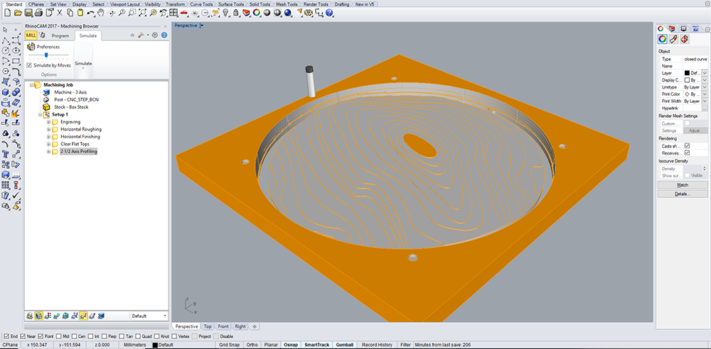
Task: Toggle the Mid osnap checkbox
Action: tap(60, 336)
